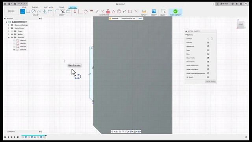252x142 pixels.
Task: Click the ViewCube RIGHT face
Action: (241, 24)
